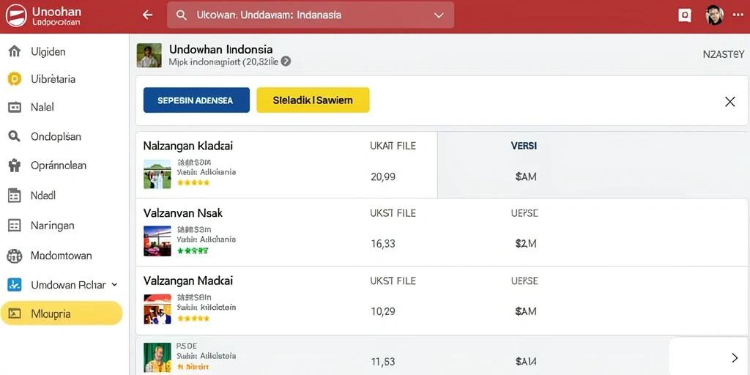
Task: Click the Madomtowan globe icon
Action: (15, 256)
